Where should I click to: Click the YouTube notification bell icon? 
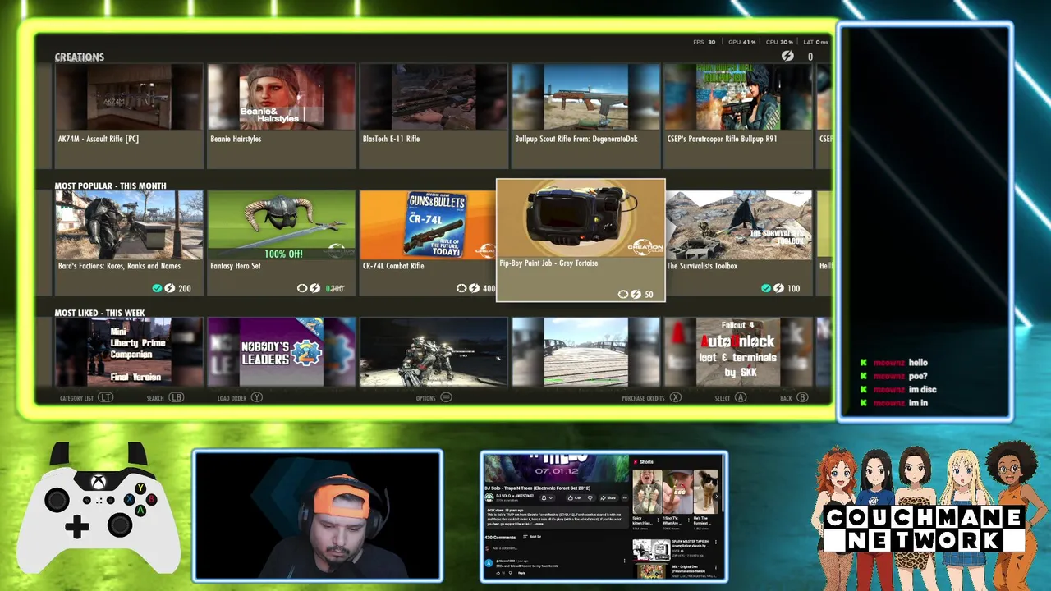point(544,498)
